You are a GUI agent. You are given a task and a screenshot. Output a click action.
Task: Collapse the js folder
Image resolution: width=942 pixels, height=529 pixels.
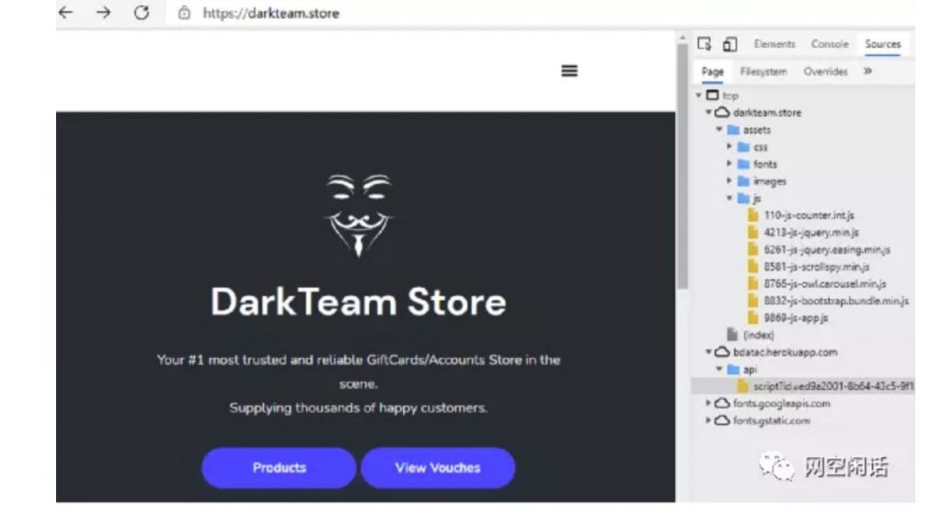coord(729,198)
